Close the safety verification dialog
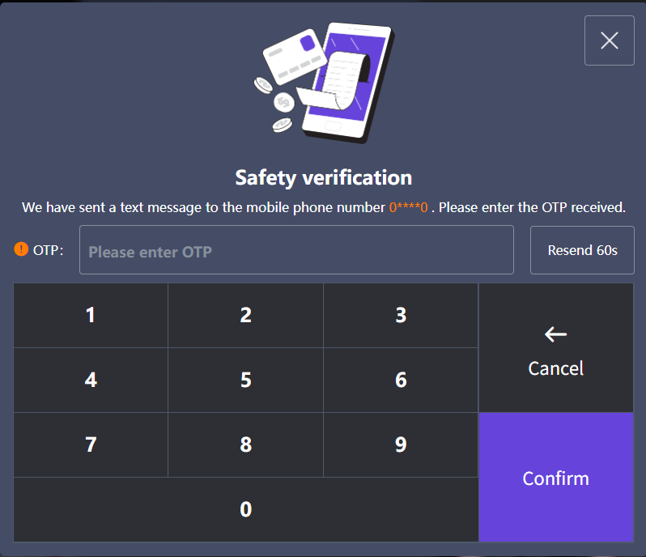Viewport: 646px width, 557px height. (609, 40)
